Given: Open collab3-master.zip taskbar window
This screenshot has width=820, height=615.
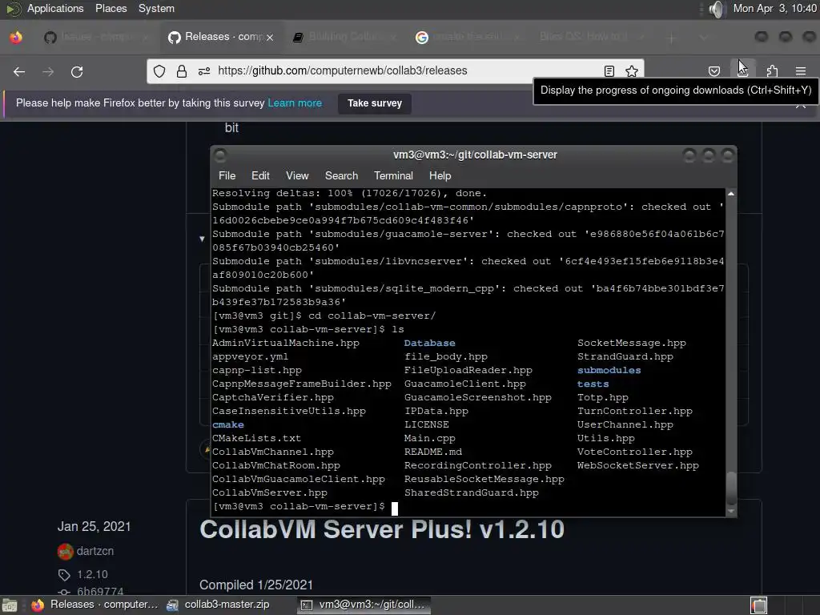Looking at the screenshot, I should [x=218, y=605].
